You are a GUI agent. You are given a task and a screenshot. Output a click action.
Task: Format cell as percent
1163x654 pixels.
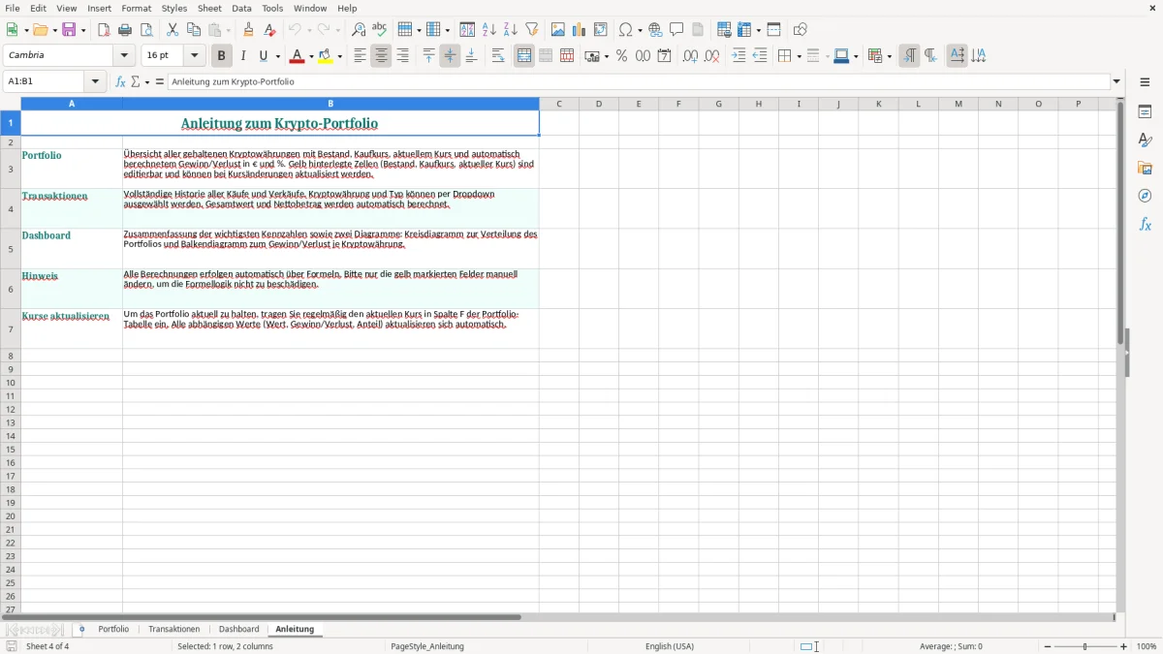point(622,56)
